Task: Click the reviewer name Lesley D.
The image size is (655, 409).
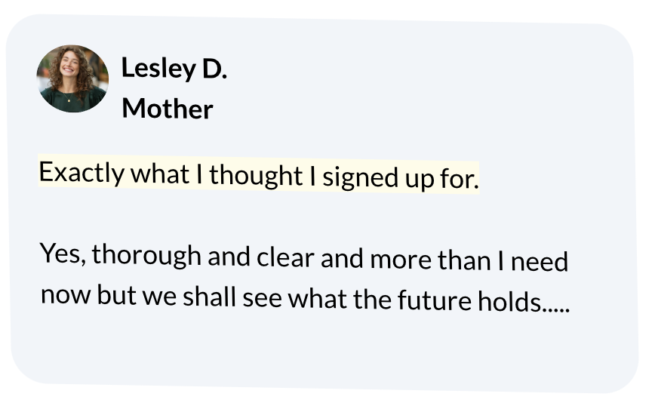Action: 174,69
